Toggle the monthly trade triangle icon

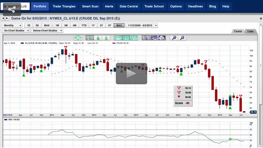tap(90, 38)
